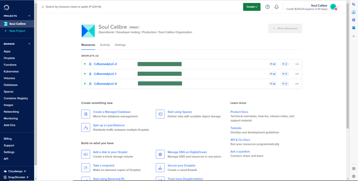This screenshot has width=358, height=181.
Task: Open the Bing sidebar icon in browser
Action: click(x=354, y=12)
